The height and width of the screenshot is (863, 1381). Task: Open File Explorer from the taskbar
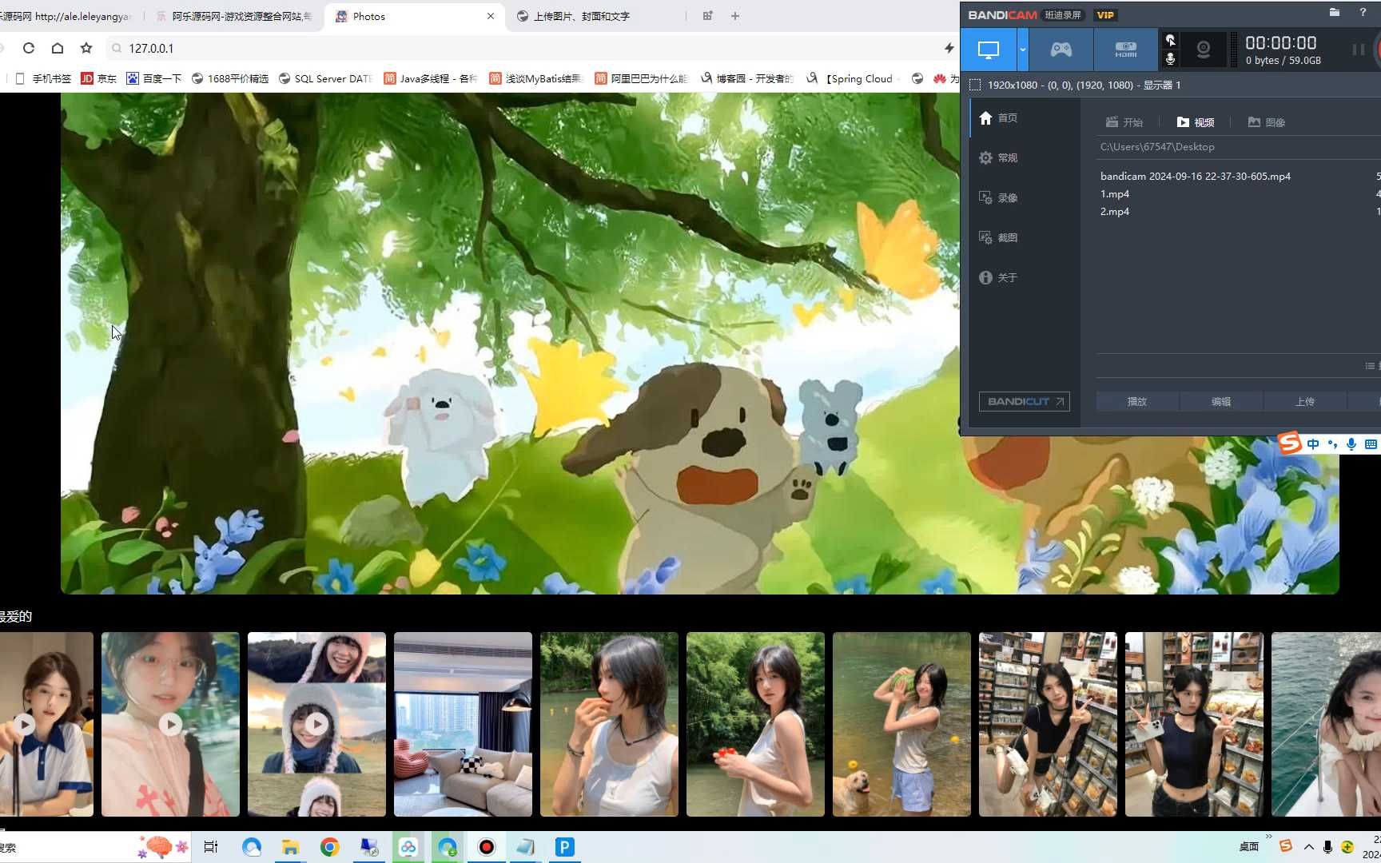tap(290, 847)
